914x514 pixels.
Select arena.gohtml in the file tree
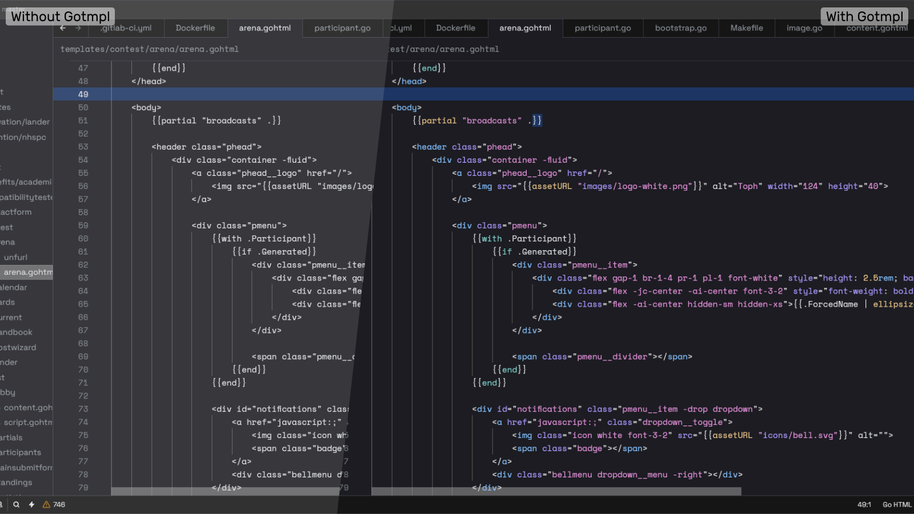coord(27,272)
